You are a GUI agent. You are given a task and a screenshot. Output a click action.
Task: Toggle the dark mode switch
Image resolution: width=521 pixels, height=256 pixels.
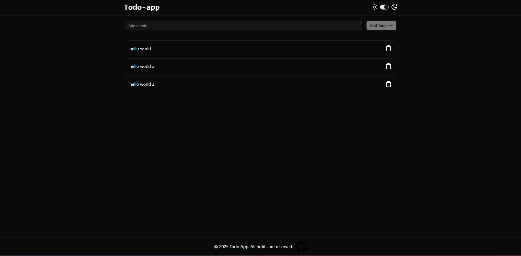point(384,7)
